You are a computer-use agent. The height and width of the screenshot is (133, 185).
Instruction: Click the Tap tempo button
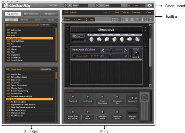(91, 20)
